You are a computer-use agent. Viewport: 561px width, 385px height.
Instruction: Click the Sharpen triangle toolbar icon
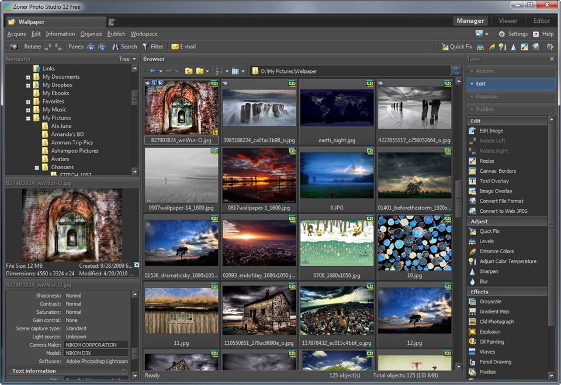pyautogui.click(x=513, y=47)
